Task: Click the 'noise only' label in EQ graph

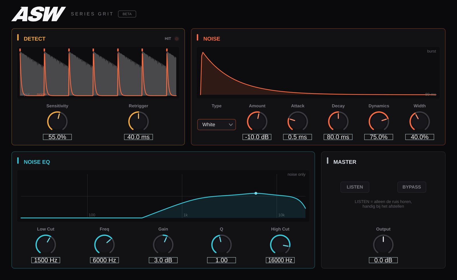Action: (296, 174)
